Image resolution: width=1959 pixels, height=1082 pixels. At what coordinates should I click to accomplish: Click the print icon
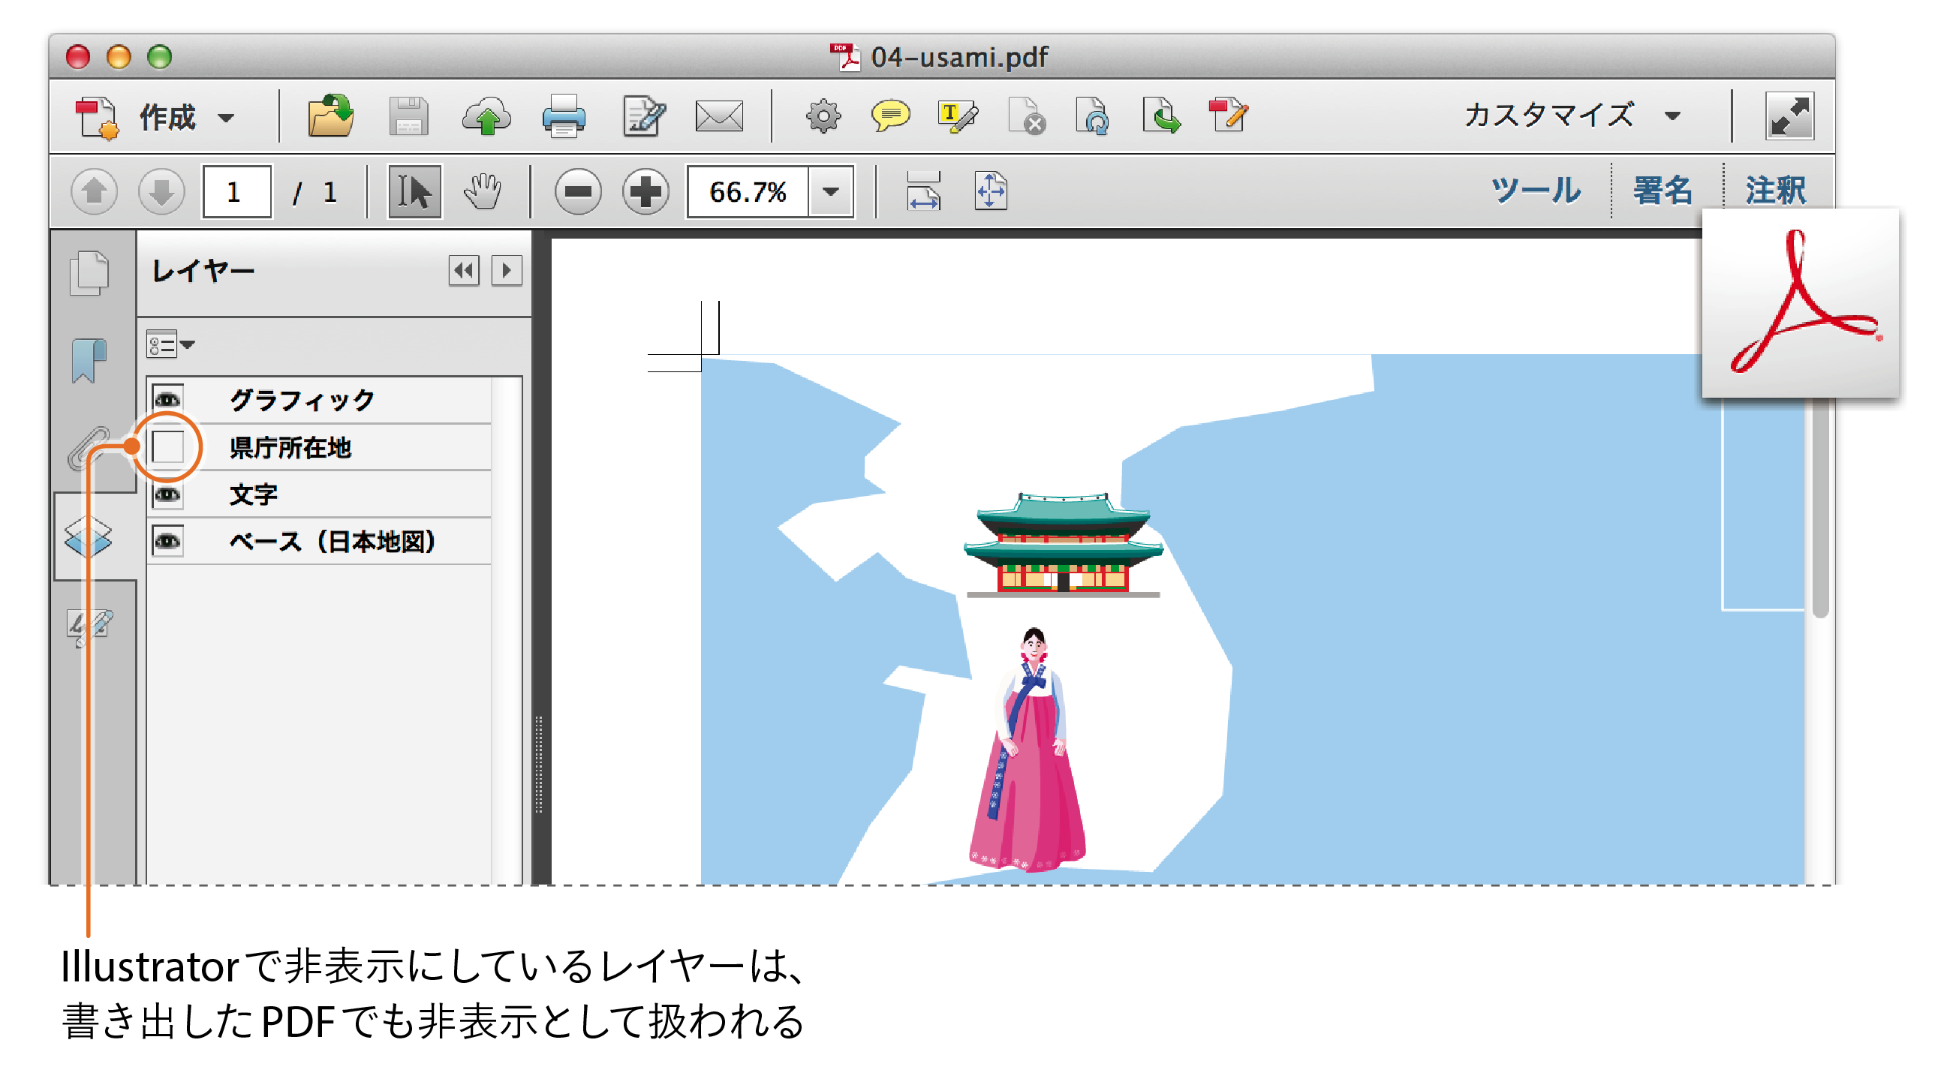pos(564,116)
